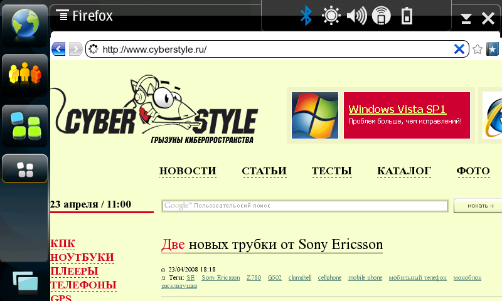Open the battery status icon

point(407,16)
